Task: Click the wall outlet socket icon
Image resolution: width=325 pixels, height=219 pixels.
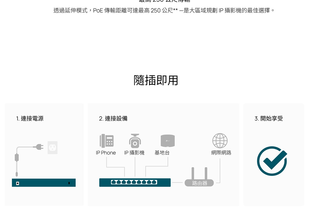Action: point(53,147)
